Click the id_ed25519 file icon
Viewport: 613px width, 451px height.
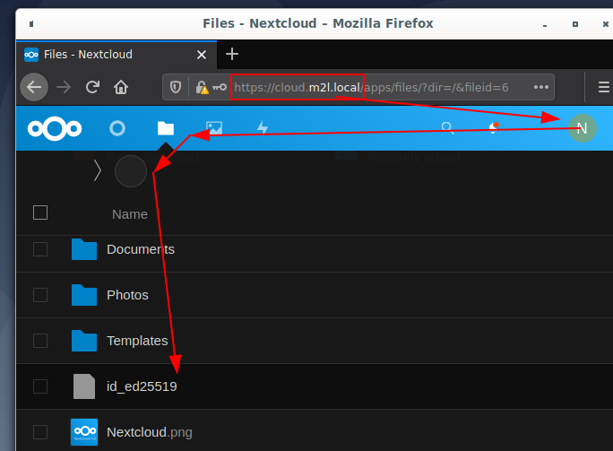click(x=84, y=386)
